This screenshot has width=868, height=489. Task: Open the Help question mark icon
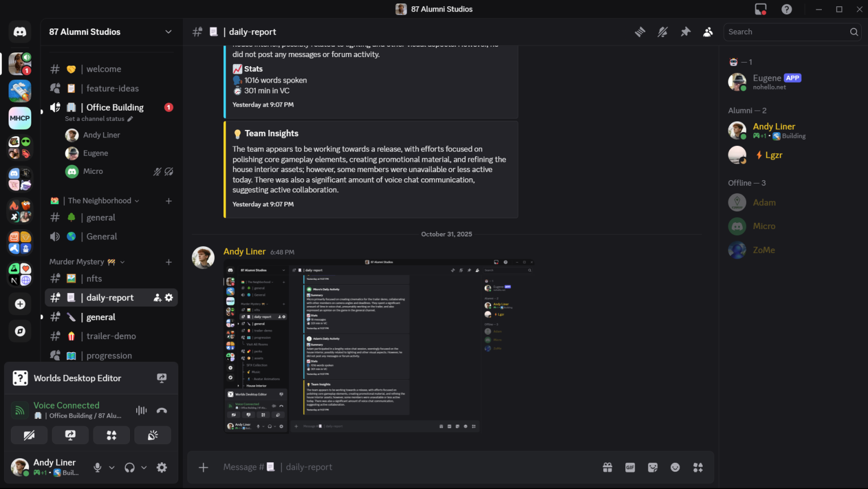point(787,9)
